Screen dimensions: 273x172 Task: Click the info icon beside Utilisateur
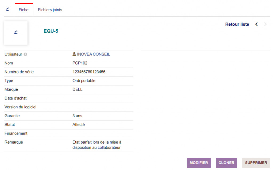[25, 54]
